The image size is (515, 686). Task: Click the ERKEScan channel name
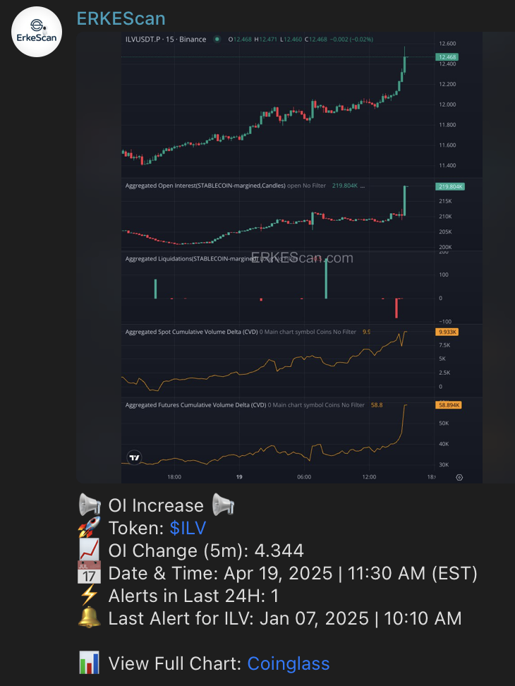coord(121,18)
